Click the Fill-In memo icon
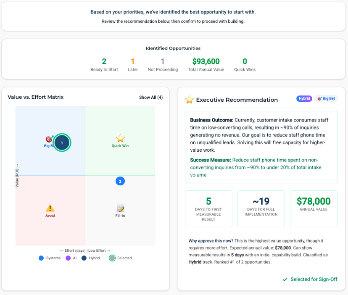This screenshot has height=295, width=348. click(120, 207)
